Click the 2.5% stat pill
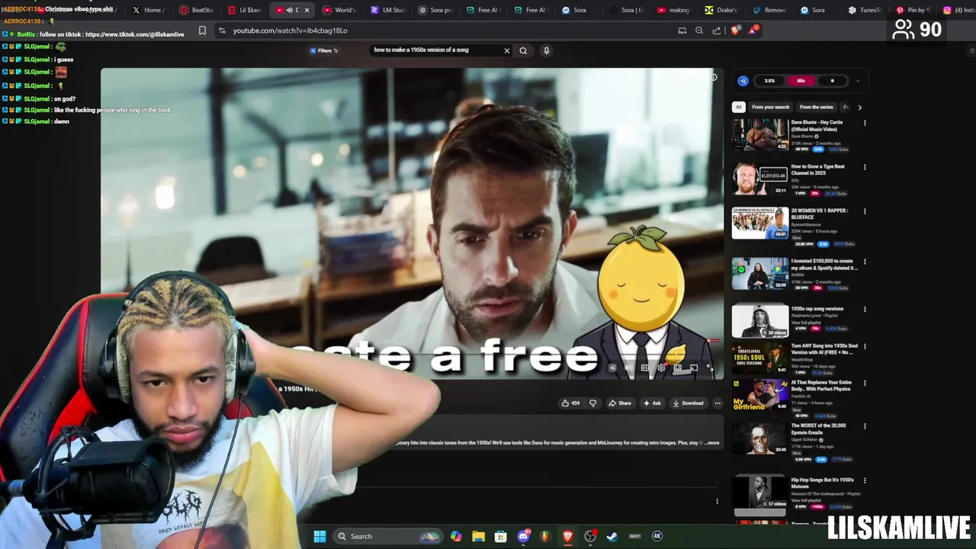 pyautogui.click(x=769, y=81)
